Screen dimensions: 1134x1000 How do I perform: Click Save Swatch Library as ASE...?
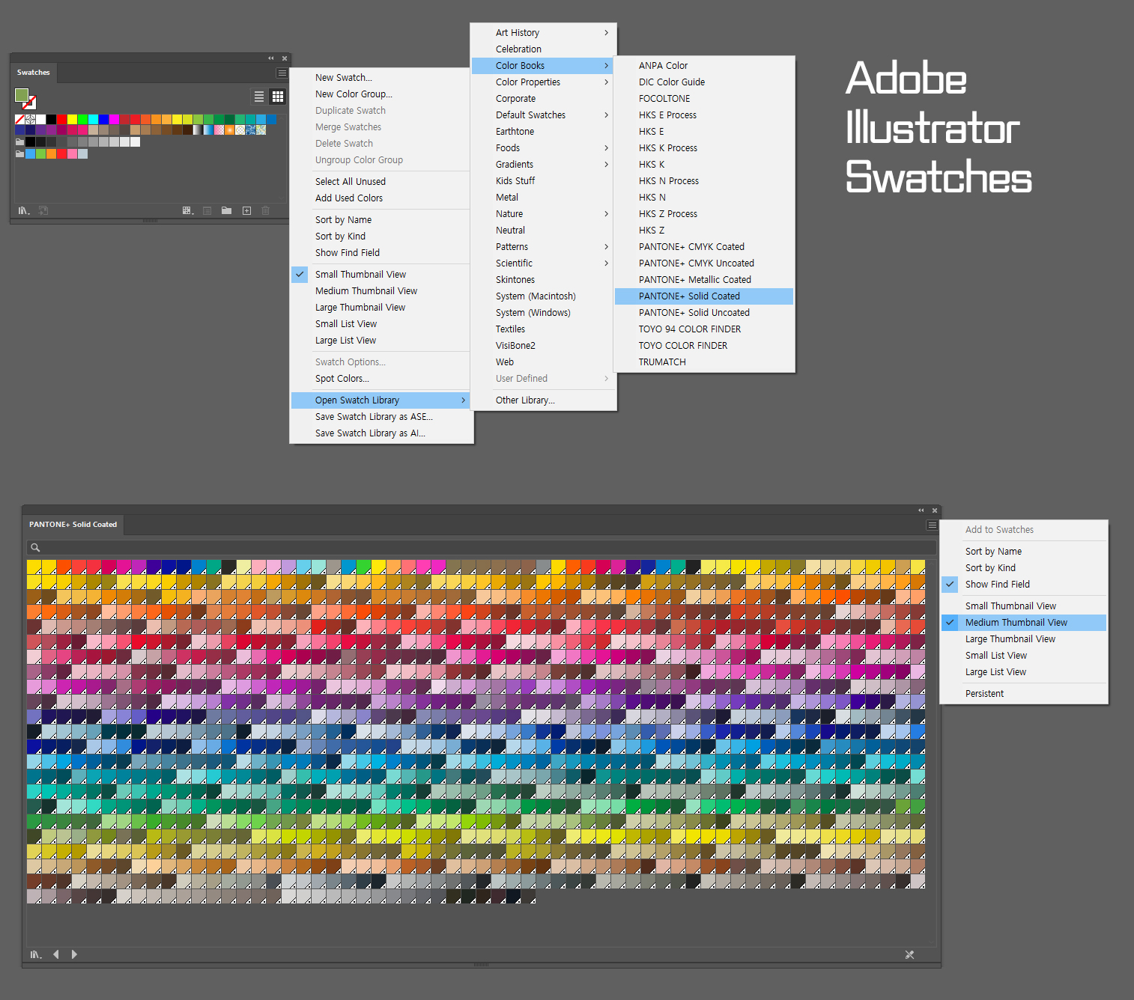[x=380, y=417]
